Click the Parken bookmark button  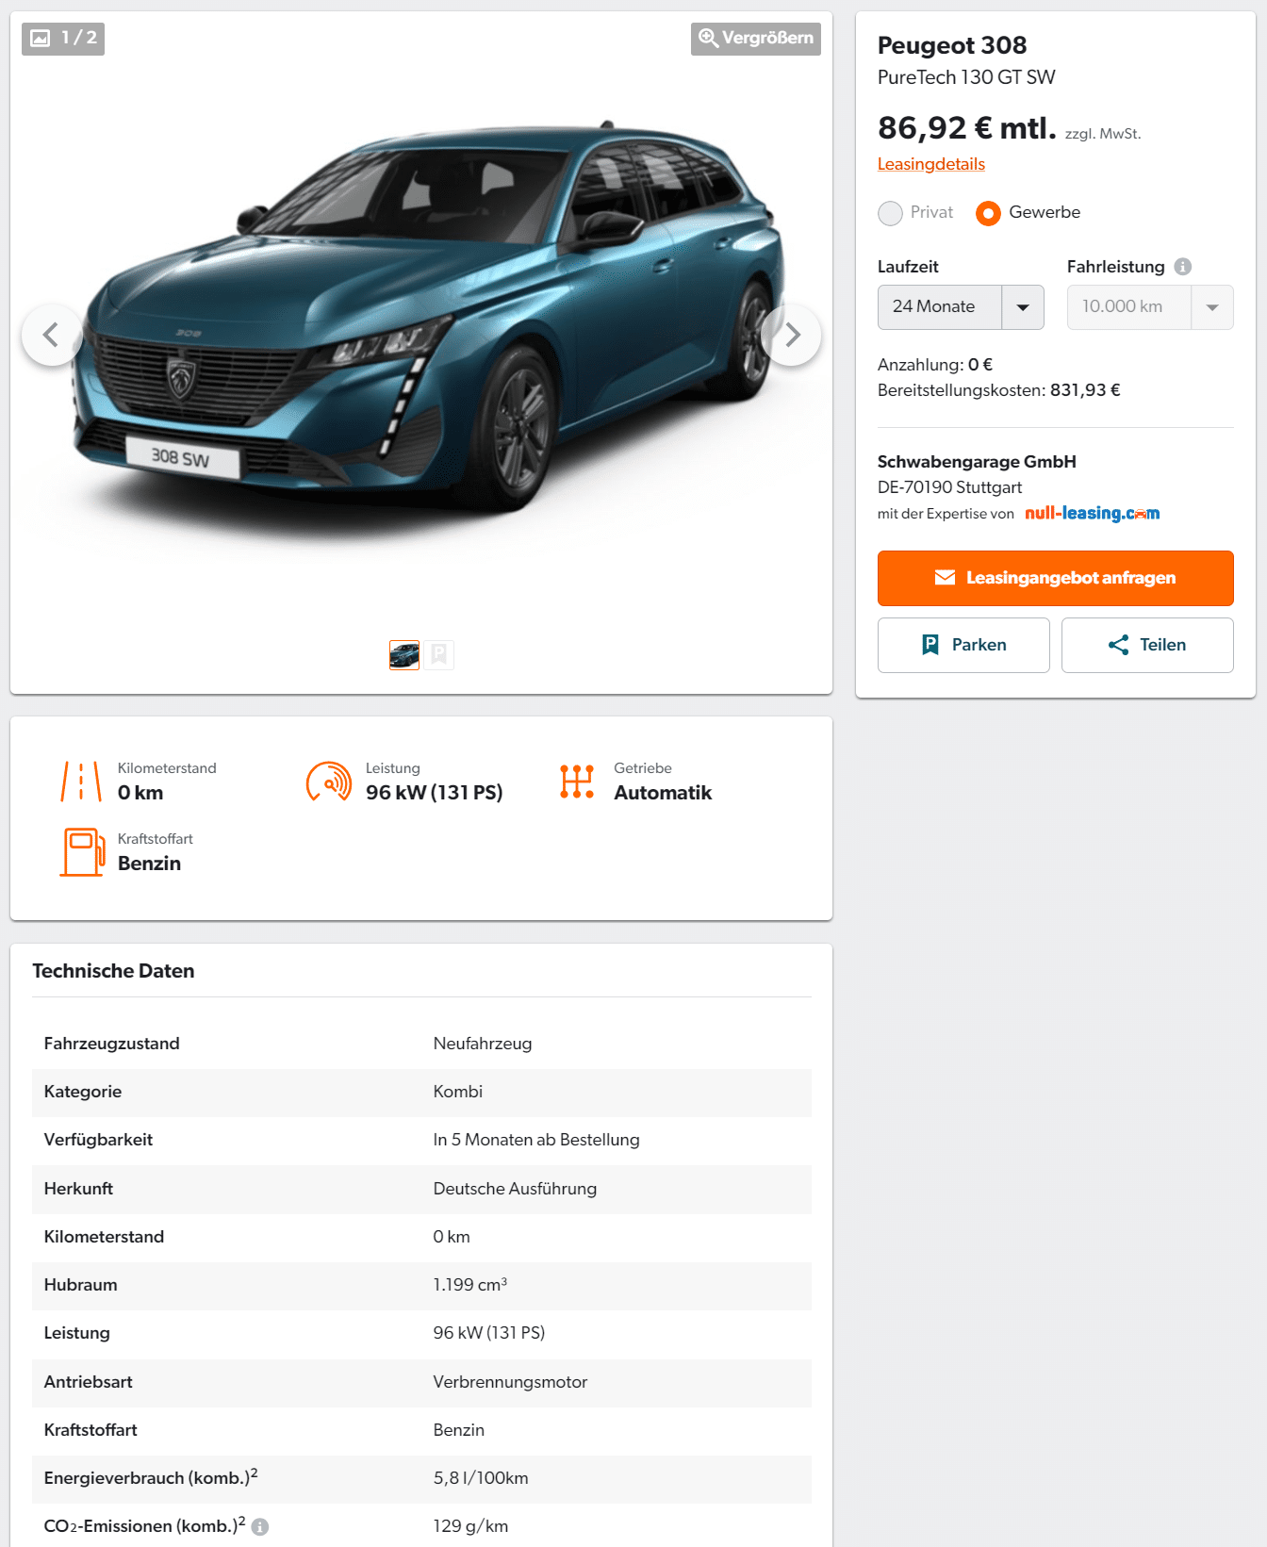click(963, 645)
